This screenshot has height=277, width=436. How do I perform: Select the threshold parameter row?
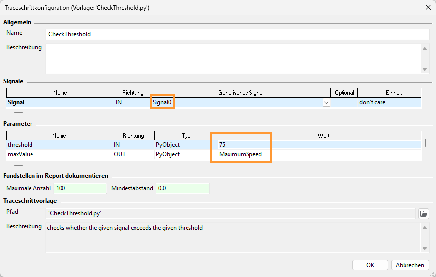(214, 145)
